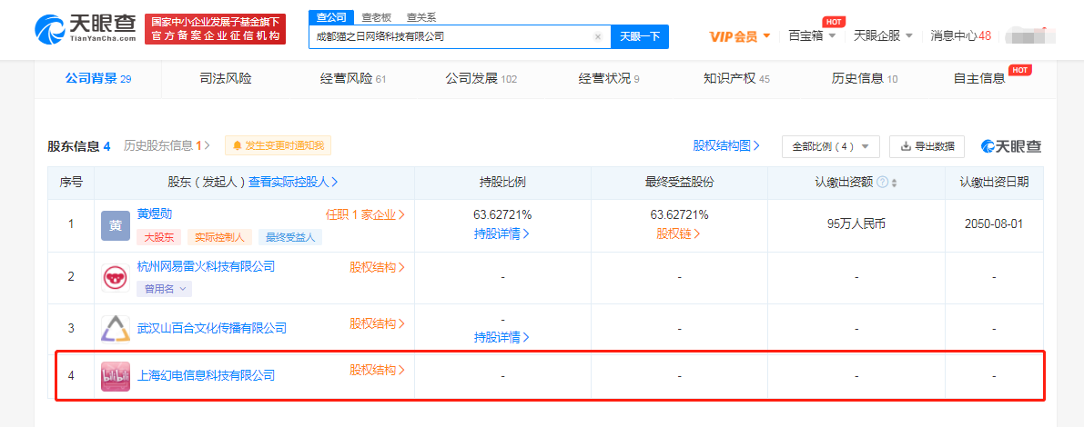Open 任职 1 家企业 link

(365, 214)
